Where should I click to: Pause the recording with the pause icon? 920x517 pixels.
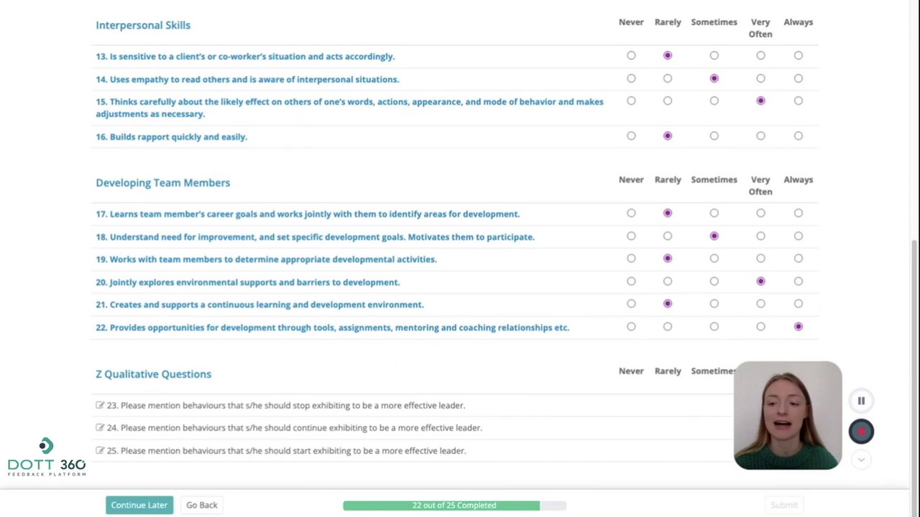click(861, 401)
